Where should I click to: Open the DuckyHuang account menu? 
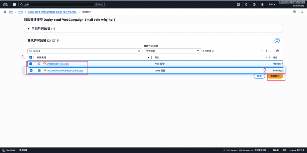299,6
